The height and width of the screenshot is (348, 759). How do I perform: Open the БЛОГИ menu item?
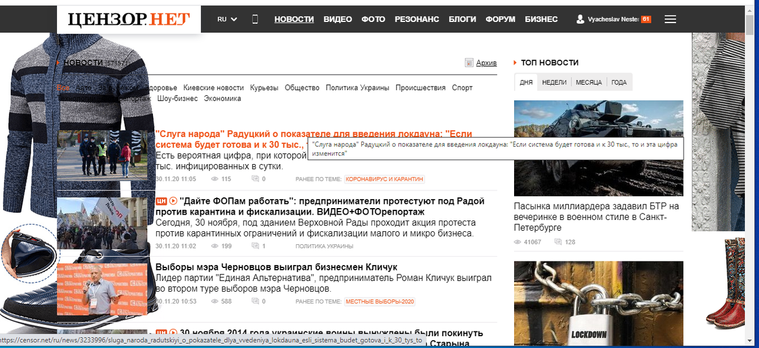pyautogui.click(x=463, y=19)
